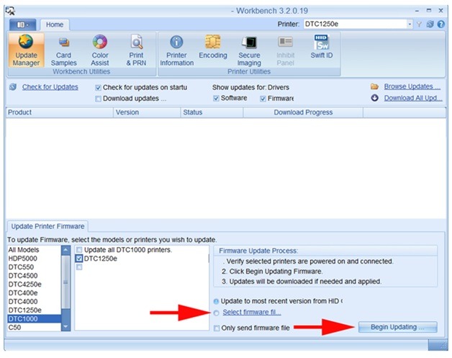Open the Update Manager utility

26,50
